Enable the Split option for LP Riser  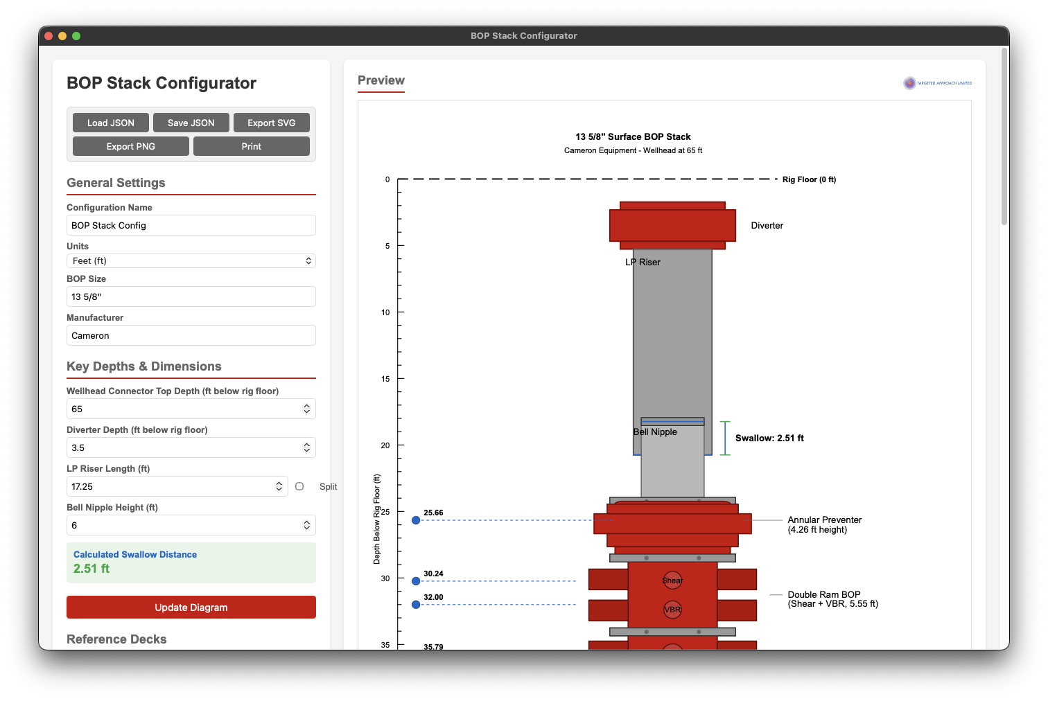click(299, 486)
